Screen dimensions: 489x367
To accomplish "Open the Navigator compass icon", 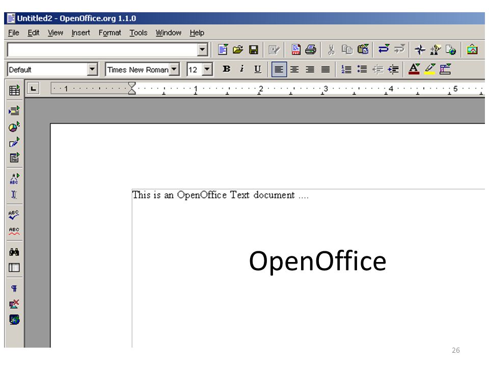I will pyautogui.click(x=420, y=49).
